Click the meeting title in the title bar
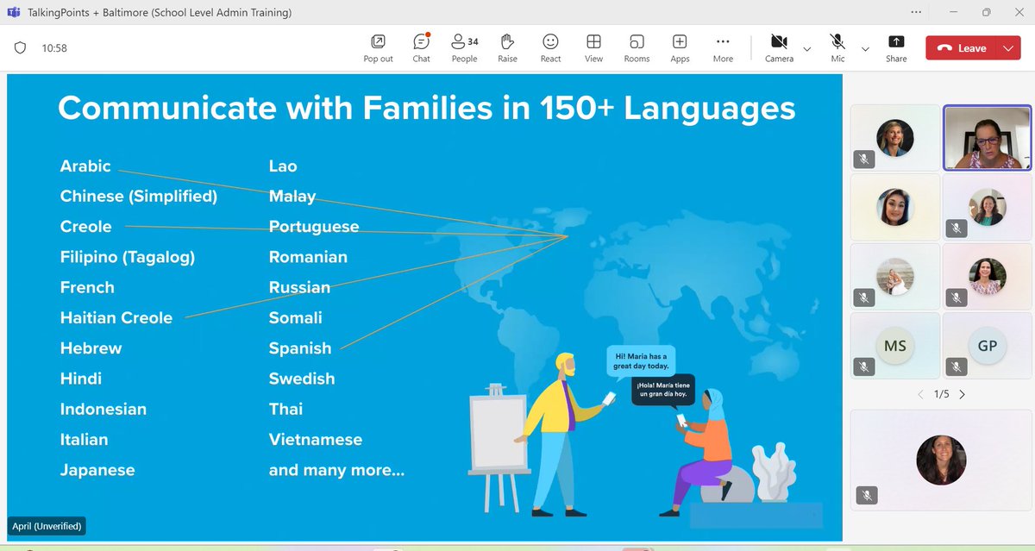 [x=160, y=13]
